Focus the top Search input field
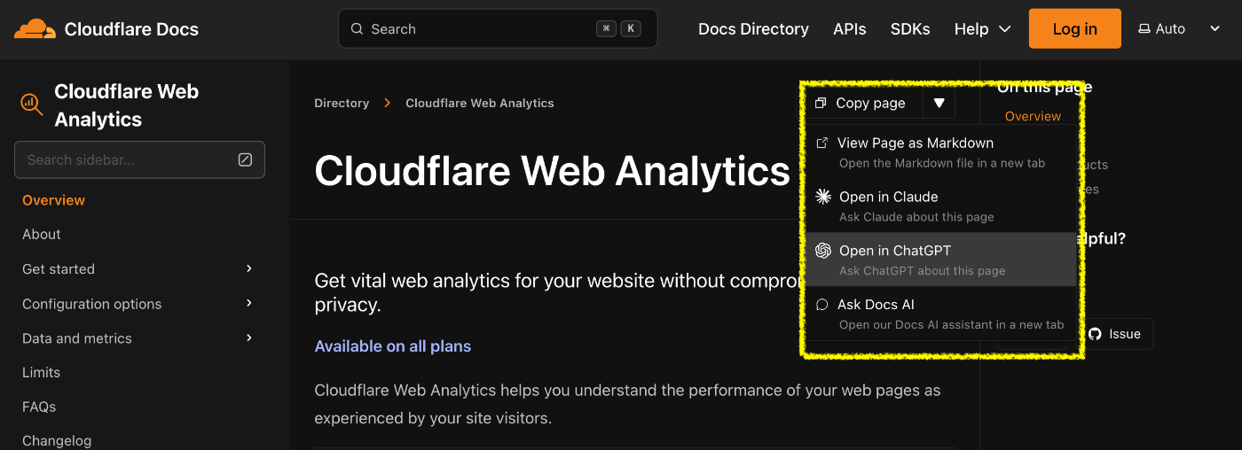Viewport: 1242px width, 450px height. [x=498, y=28]
